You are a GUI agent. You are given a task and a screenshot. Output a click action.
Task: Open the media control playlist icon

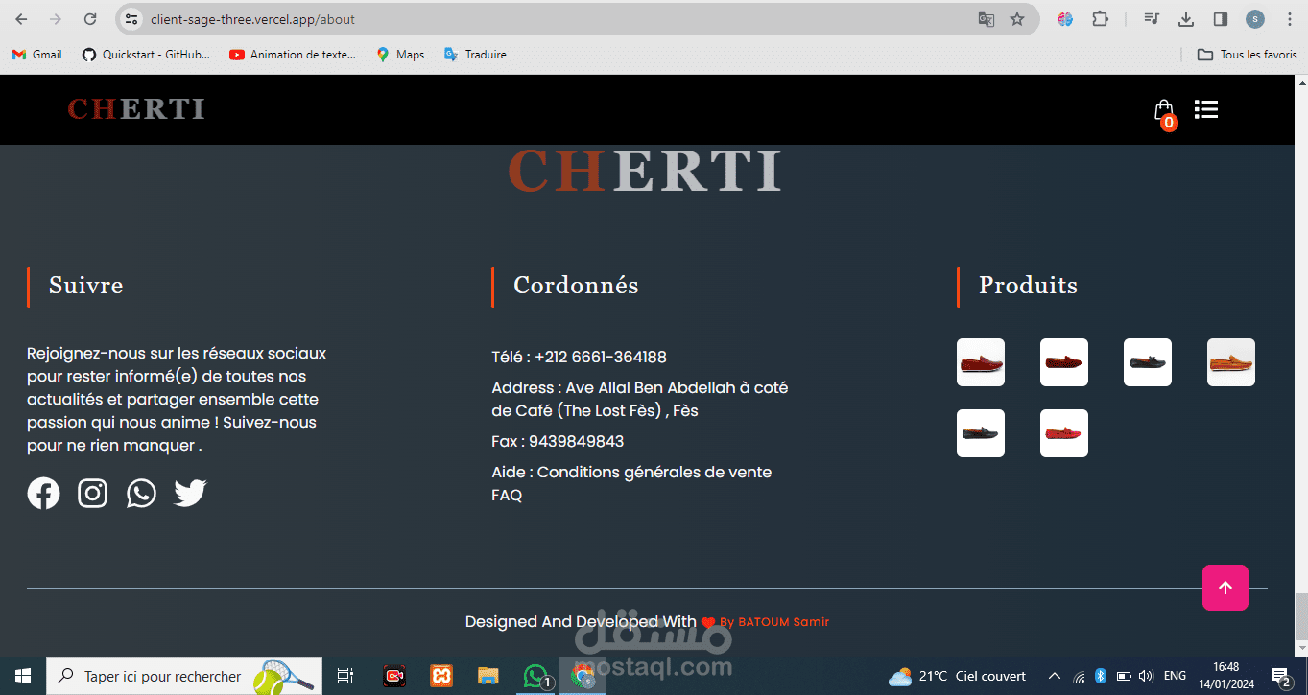coord(1153,19)
